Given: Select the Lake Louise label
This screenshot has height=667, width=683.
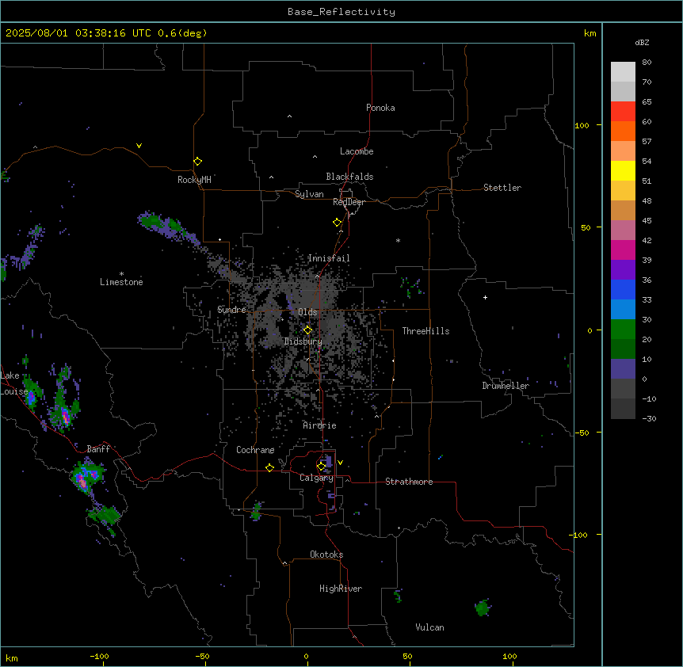Looking at the screenshot, I should click(14, 383).
